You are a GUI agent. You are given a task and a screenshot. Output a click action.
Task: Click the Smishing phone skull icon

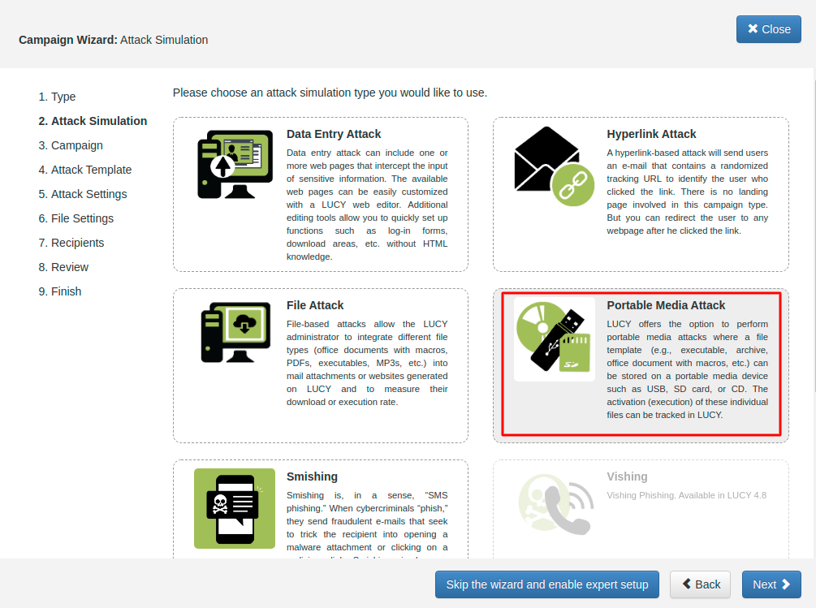coord(235,509)
